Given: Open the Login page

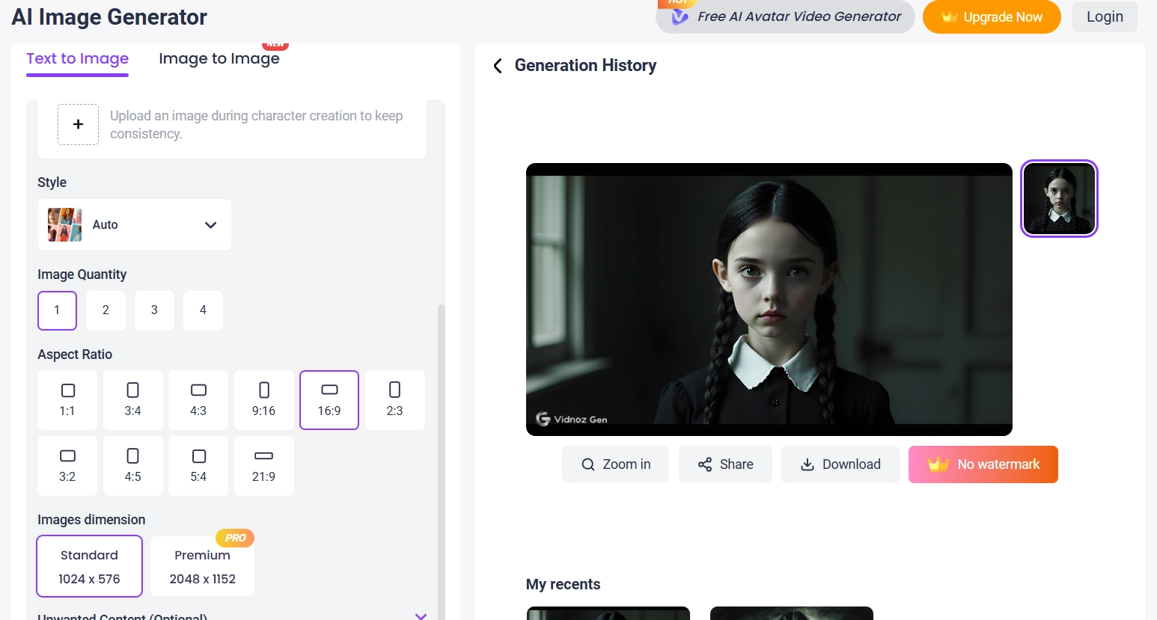Looking at the screenshot, I should click(1105, 16).
